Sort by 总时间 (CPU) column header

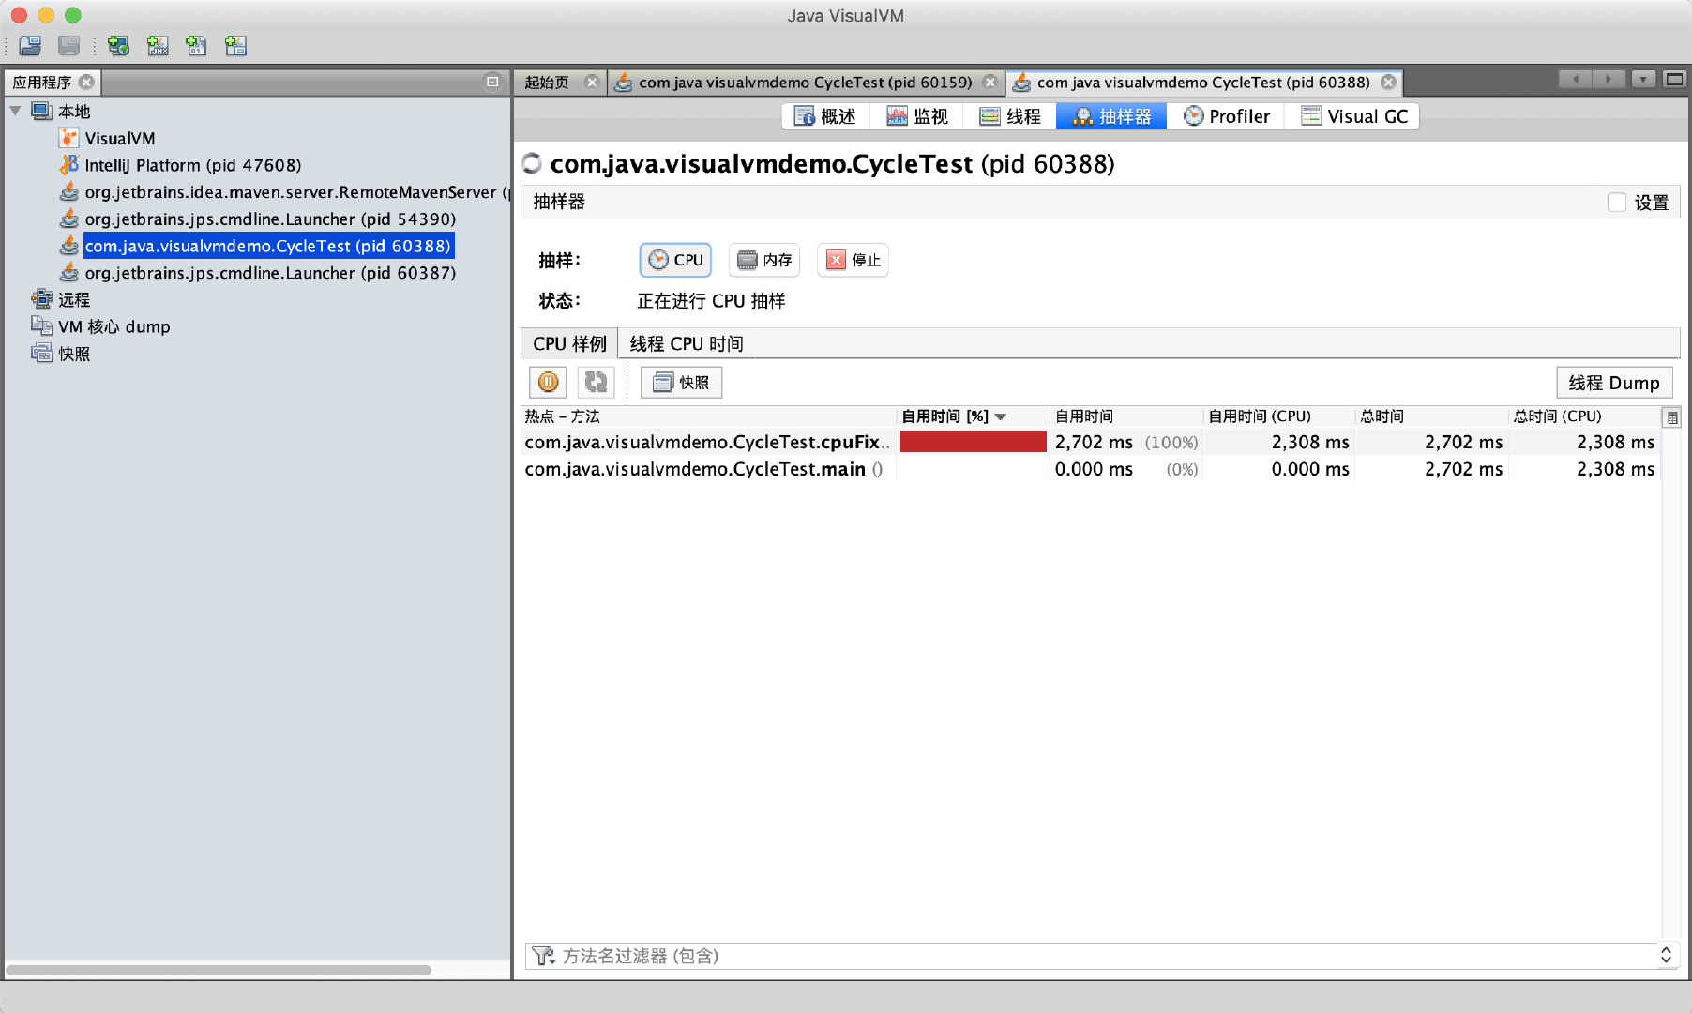(x=1584, y=416)
